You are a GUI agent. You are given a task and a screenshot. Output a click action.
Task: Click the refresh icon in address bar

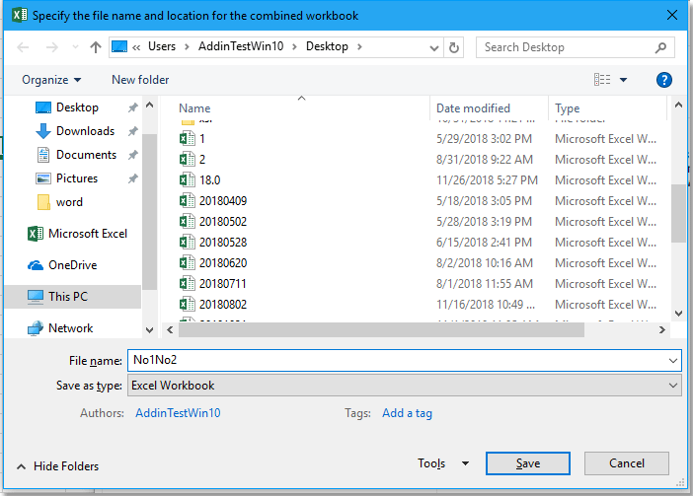click(x=453, y=47)
